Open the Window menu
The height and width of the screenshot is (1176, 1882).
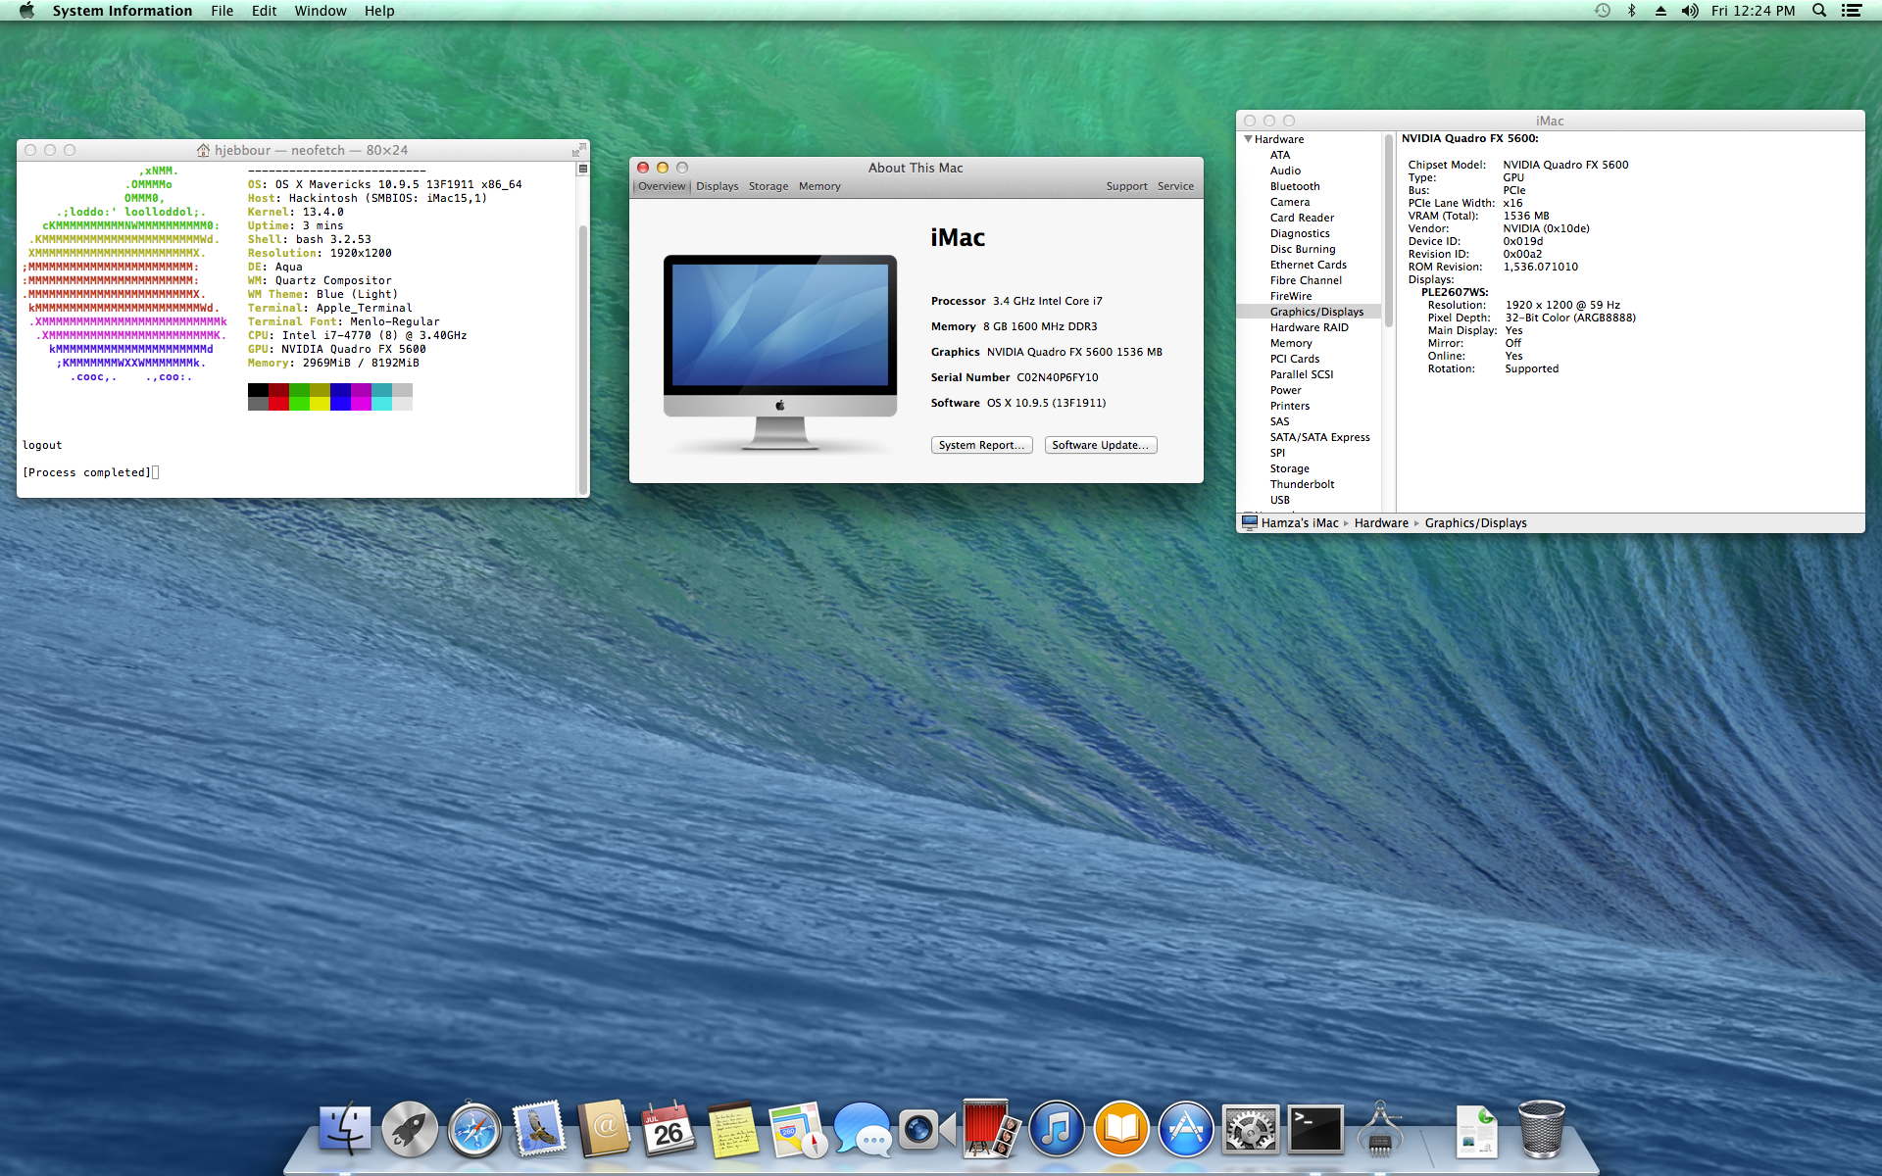pyautogui.click(x=321, y=11)
